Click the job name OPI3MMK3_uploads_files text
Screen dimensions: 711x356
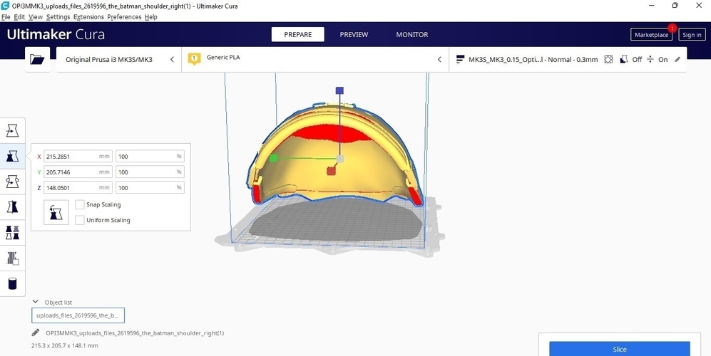[x=135, y=333]
